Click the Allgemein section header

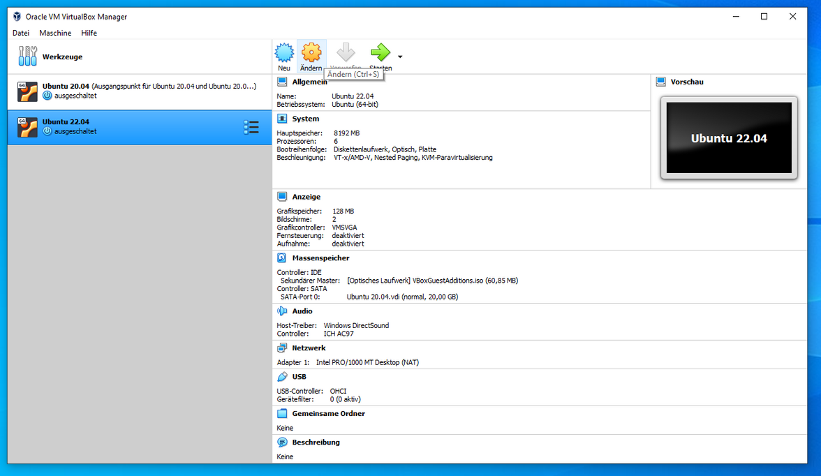coord(309,82)
